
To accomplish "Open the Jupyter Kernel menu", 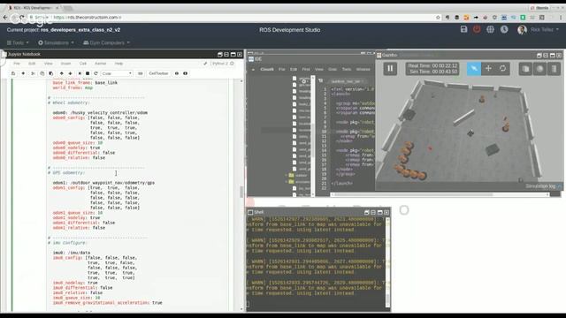I will pyautogui.click(x=100, y=64).
